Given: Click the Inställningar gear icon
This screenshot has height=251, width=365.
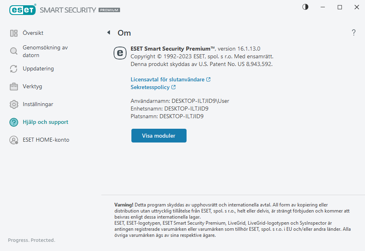Looking at the screenshot, I should pyautogui.click(x=14, y=104).
